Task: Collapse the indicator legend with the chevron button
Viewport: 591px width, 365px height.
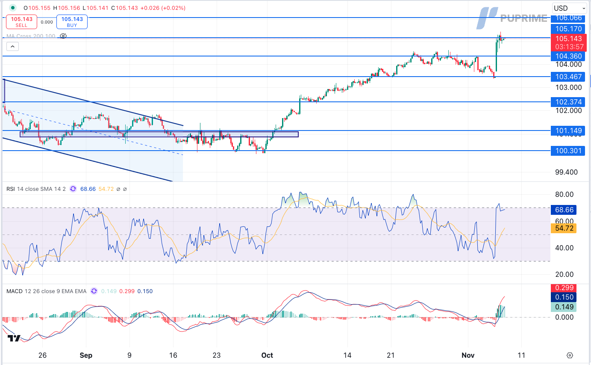Action: click(12, 47)
